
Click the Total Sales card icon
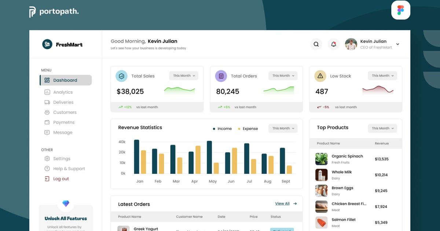click(x=121, y=76)
